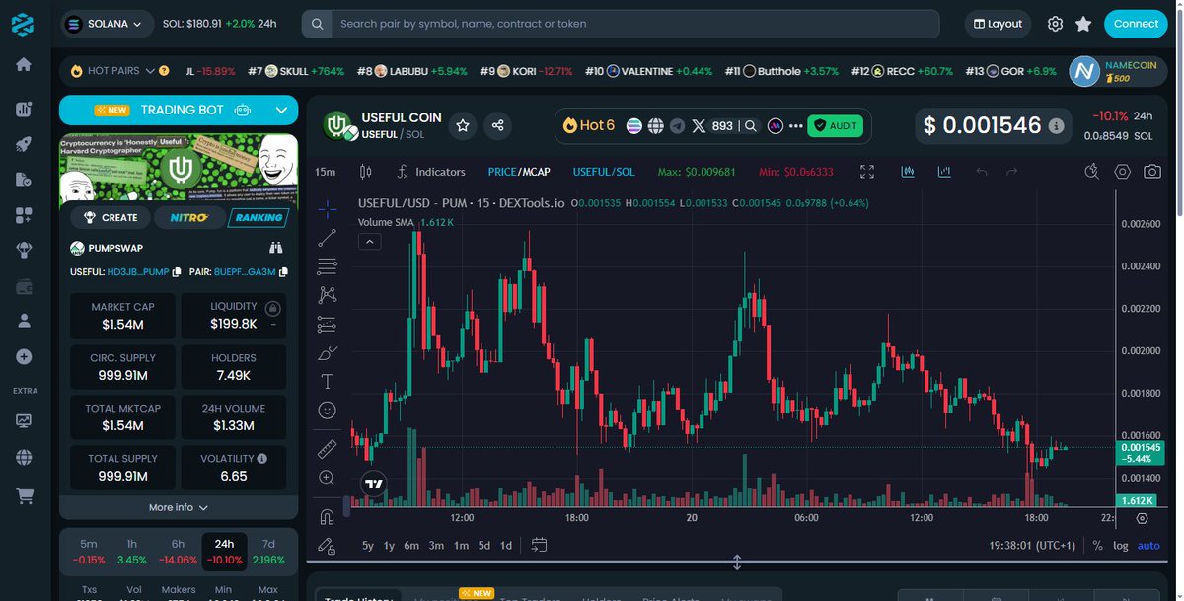Open the binoculars icon next to PUMPSWAP

tap(276, 248)
